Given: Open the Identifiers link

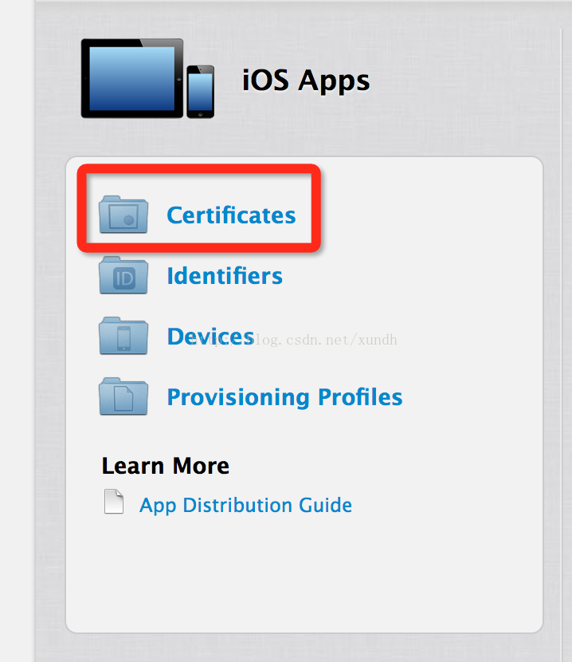Looking at the screenshot, I should coord(225,276).
